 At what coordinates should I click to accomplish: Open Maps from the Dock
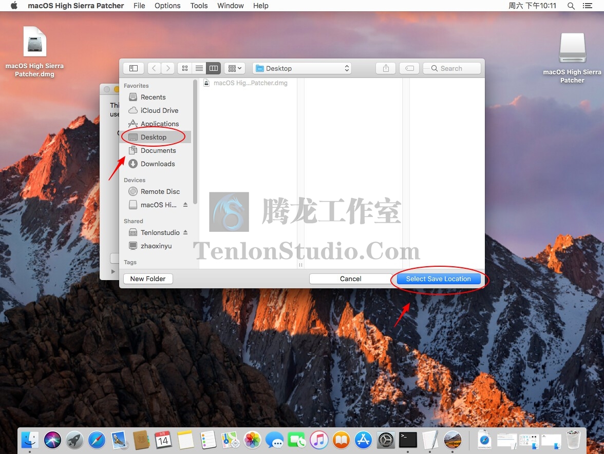230,440
